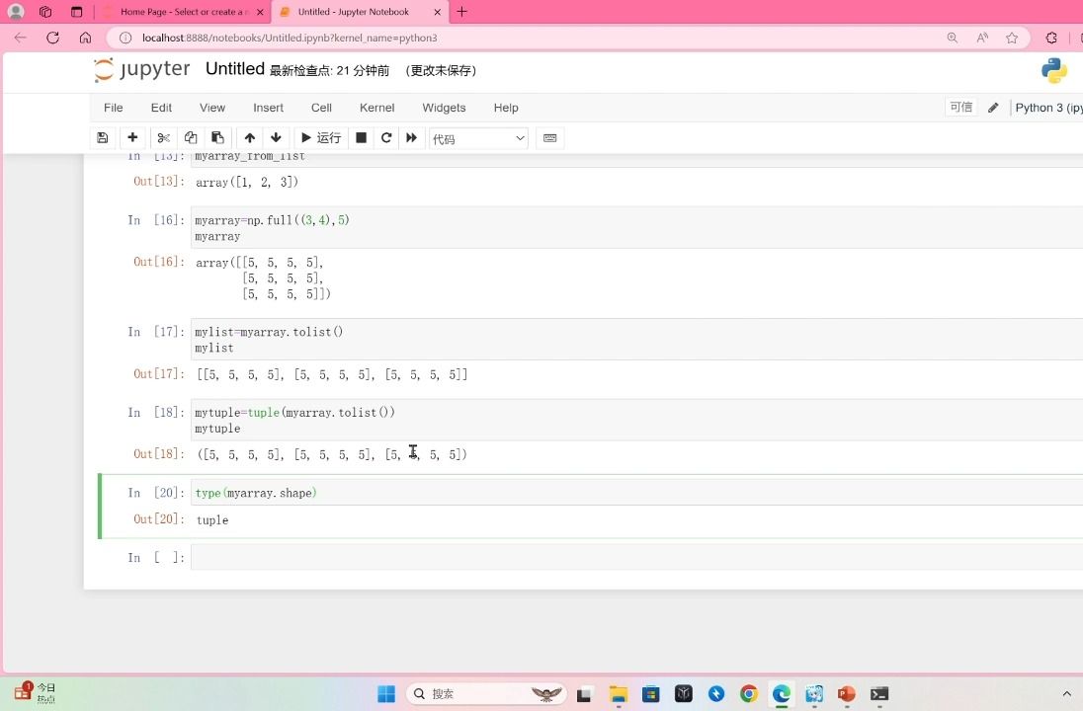Click the 可信 trusted indicator

tap(960, 107)
